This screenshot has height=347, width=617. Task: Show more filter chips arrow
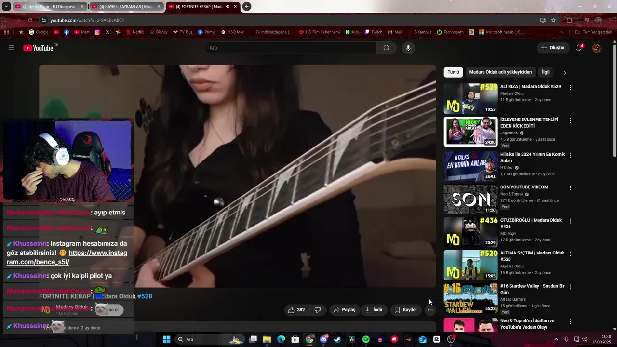click(x=565, y=73)
